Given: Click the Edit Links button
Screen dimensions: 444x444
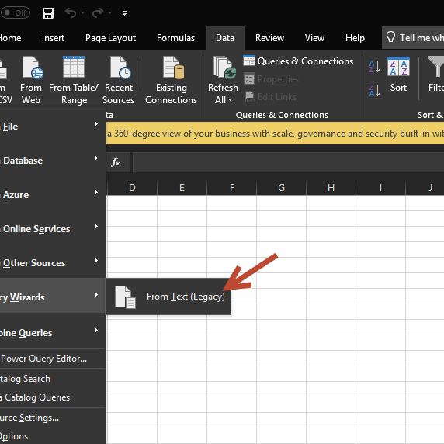Looking at the screenshot, I should (270, 97).
